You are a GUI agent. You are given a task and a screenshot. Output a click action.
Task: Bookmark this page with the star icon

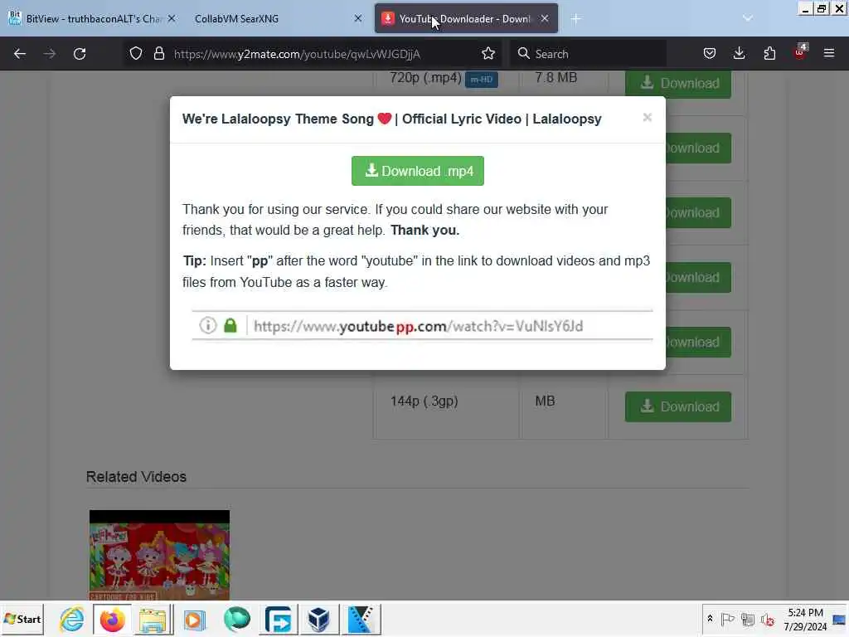[x=488, y=54]
